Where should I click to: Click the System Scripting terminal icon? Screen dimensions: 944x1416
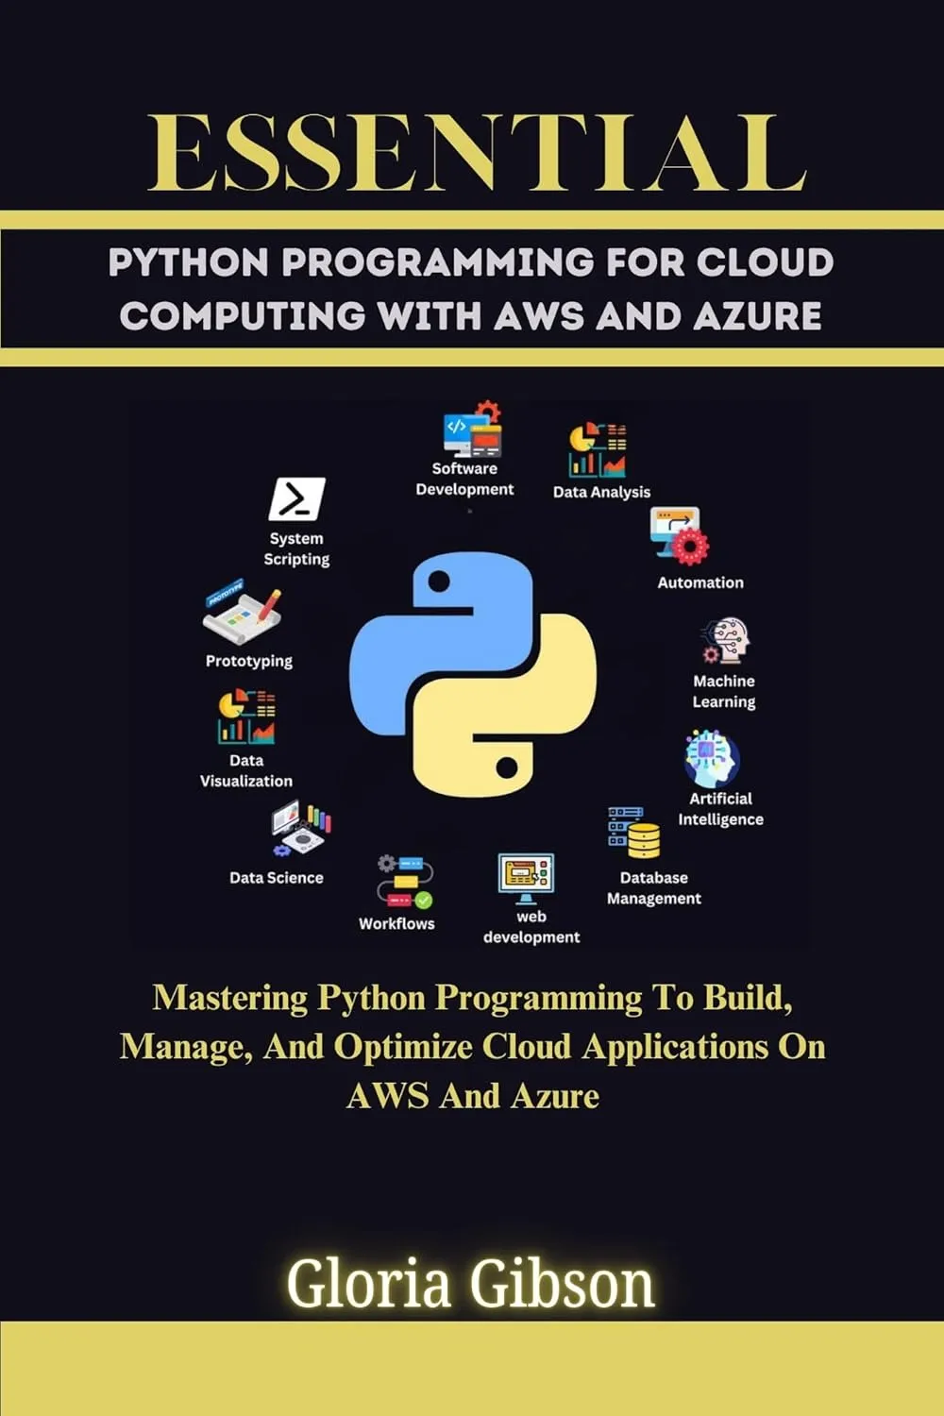296,499
